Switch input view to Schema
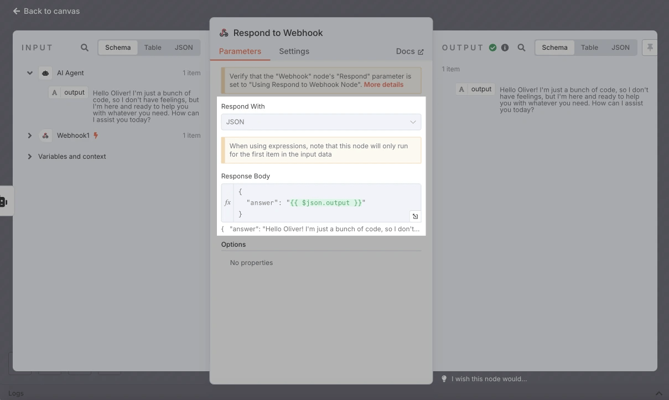This screenshot has width=669, height=400. (118, 48)
